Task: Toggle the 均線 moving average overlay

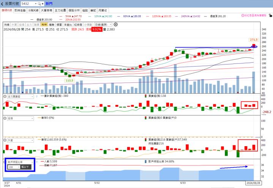Action: [x=7, y=25]
